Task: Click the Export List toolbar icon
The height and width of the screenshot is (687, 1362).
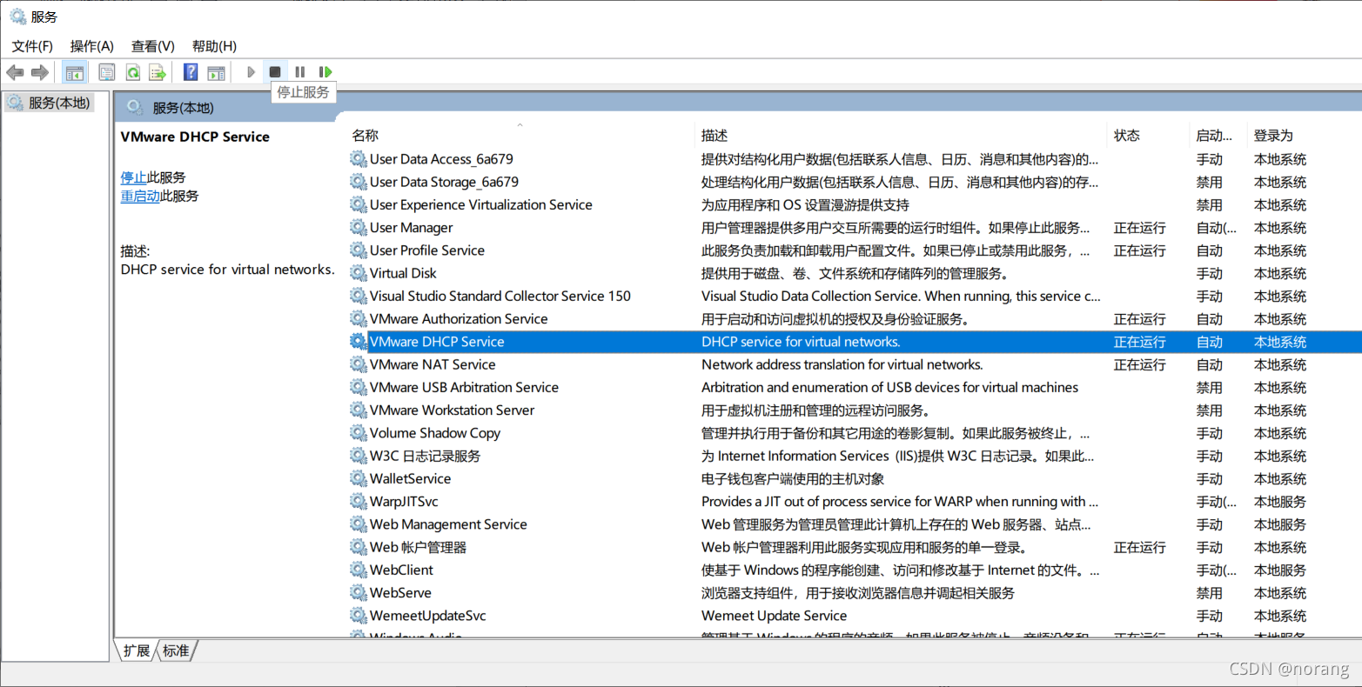Action: [x=158, y=72]
